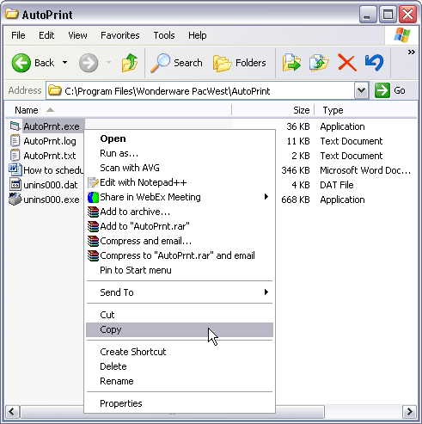
Task: Toggle the Folders pane
Action: pyautogui.click(x=240, y=63)
